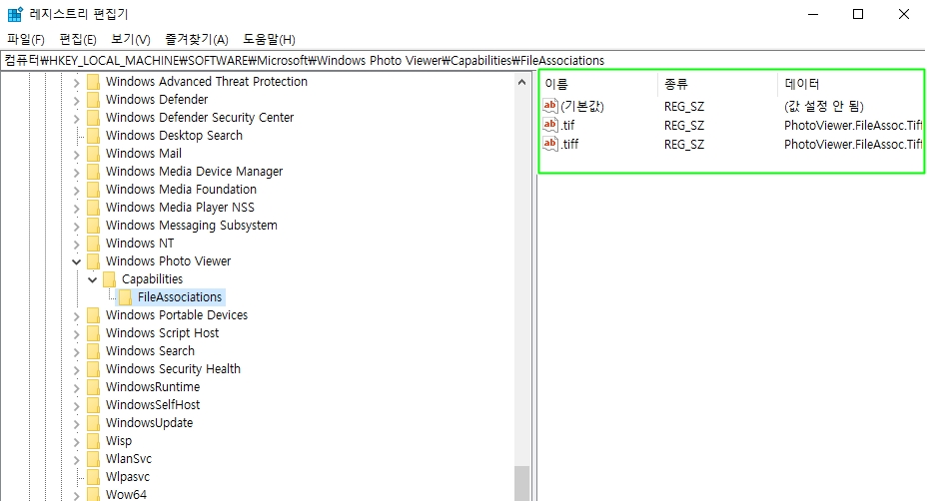
Task: Open the 편집(E) menu
Action: point(78,40)
